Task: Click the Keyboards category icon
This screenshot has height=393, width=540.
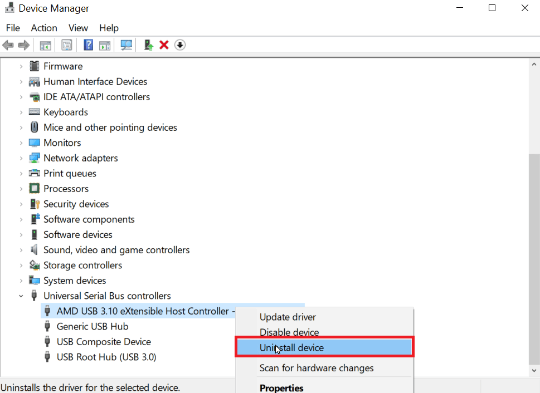Action: (35, 111)
